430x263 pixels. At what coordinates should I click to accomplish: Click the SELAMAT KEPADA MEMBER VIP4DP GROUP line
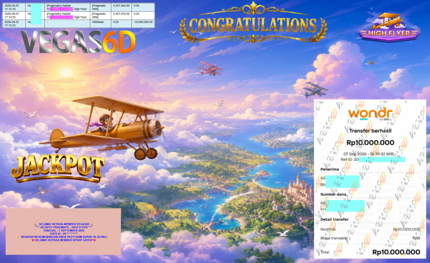[64, 240]
